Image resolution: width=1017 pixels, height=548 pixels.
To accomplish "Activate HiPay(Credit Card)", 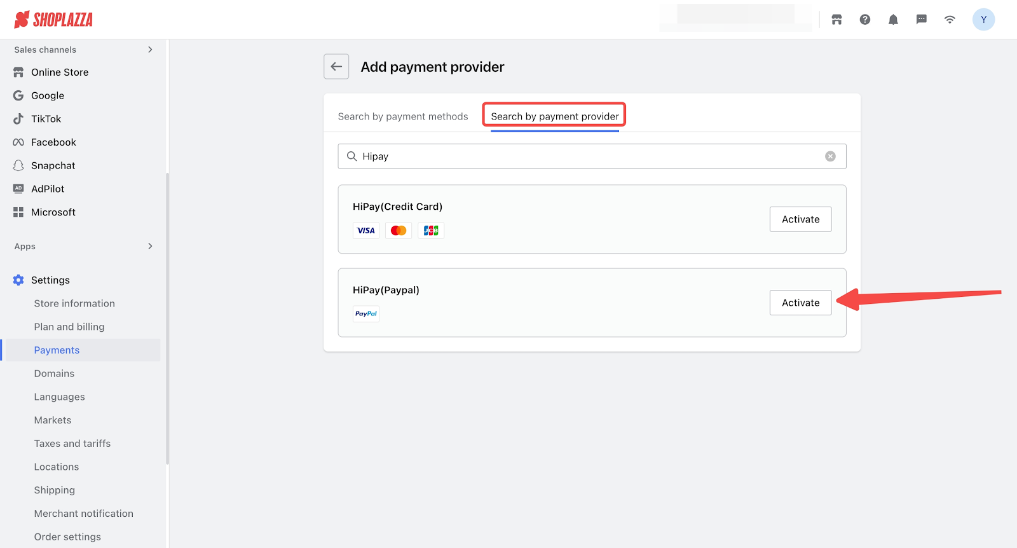I will pos(801,219).
